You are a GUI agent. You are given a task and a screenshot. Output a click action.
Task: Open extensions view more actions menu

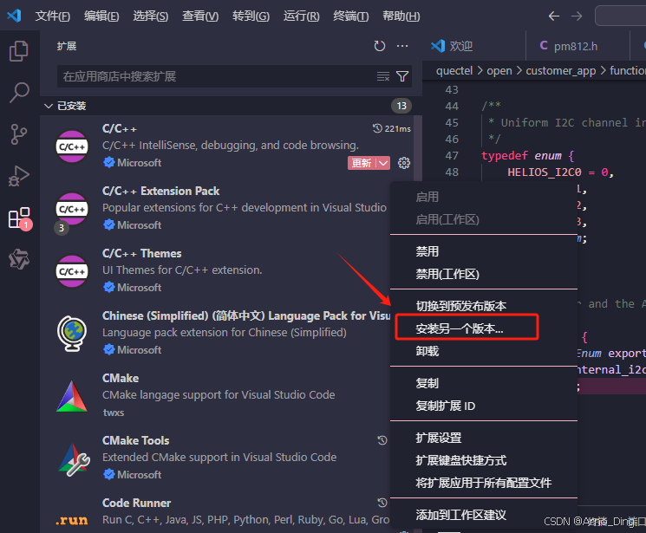[x=402, y=46]
